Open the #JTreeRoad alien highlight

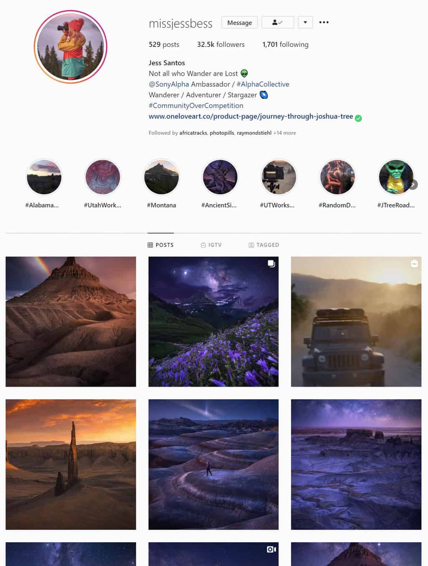[x=395, y=177]
